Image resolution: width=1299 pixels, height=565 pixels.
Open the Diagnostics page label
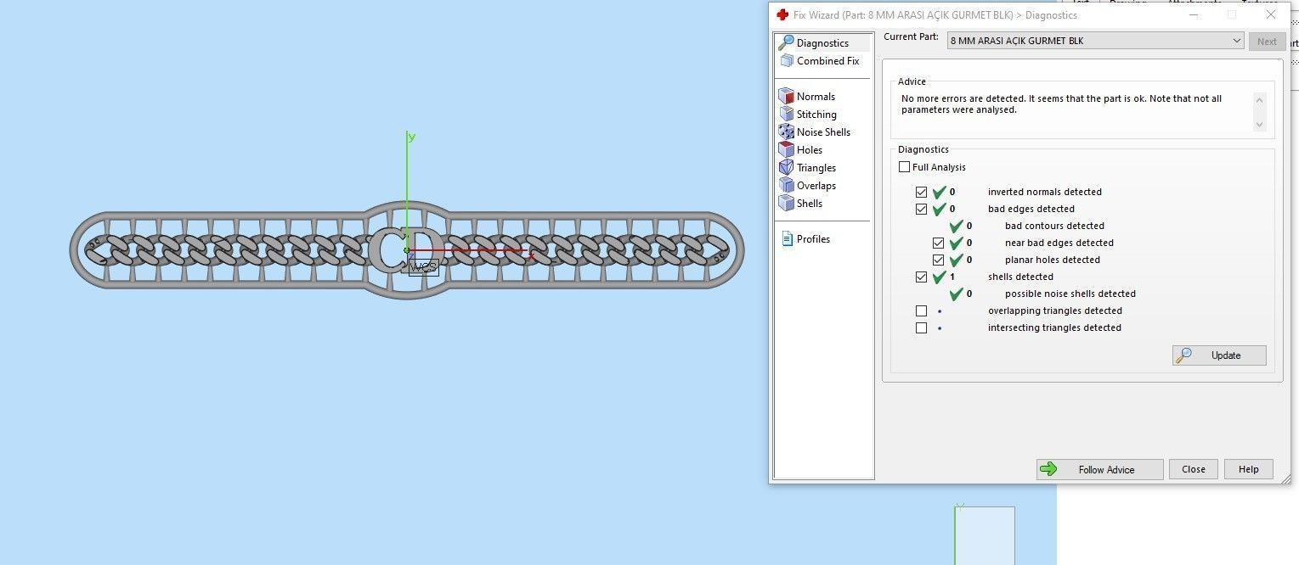[x=822, y=43]
